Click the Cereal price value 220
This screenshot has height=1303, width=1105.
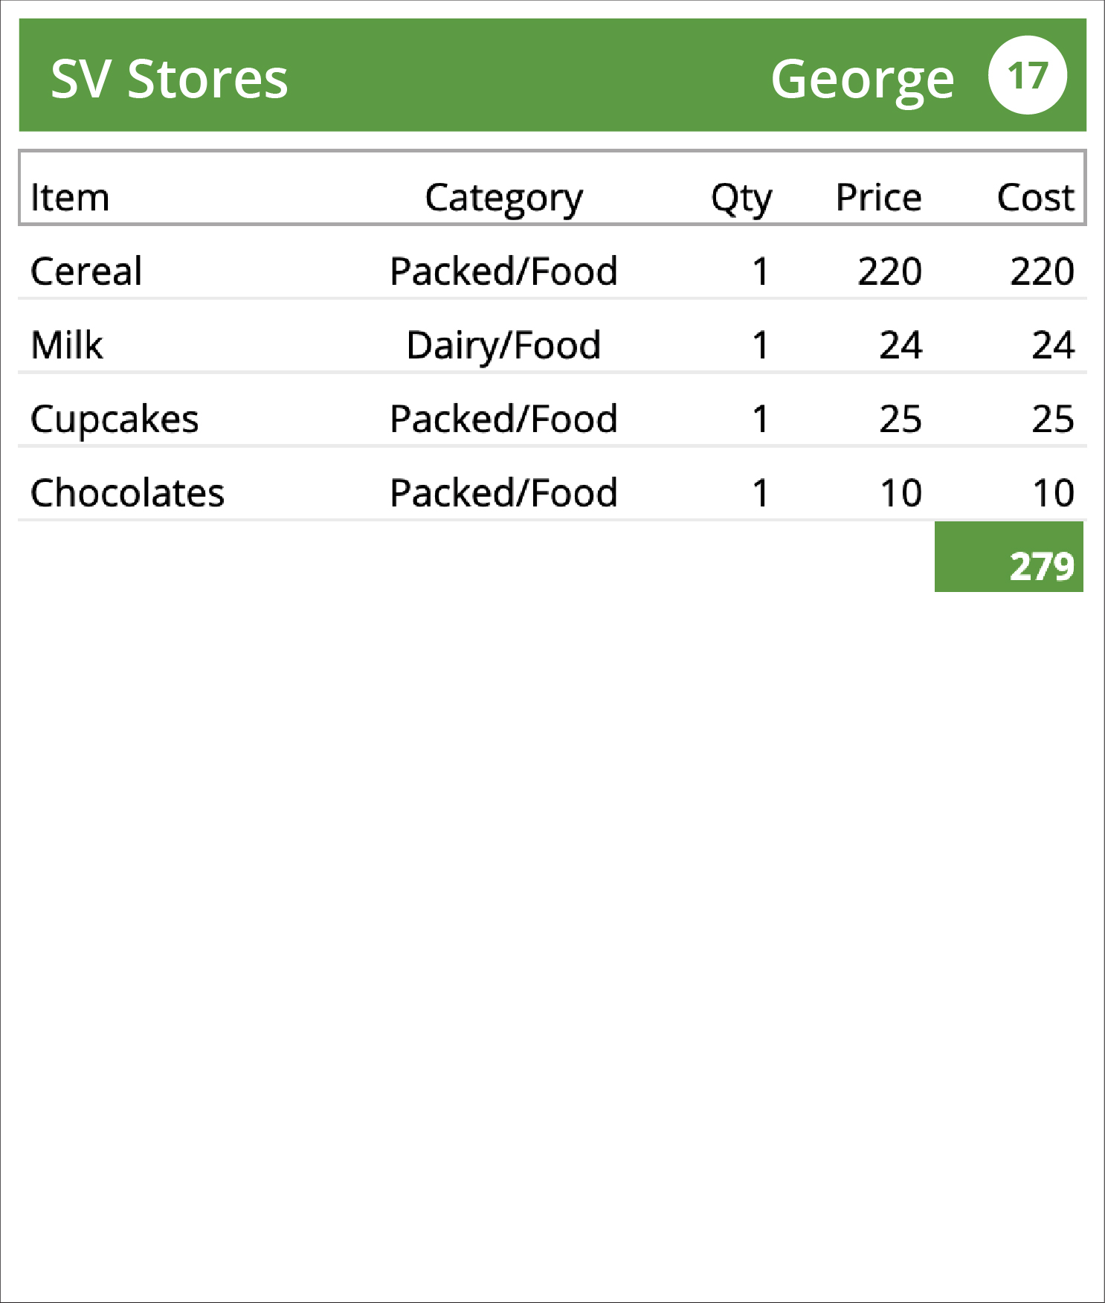[889, 272]
